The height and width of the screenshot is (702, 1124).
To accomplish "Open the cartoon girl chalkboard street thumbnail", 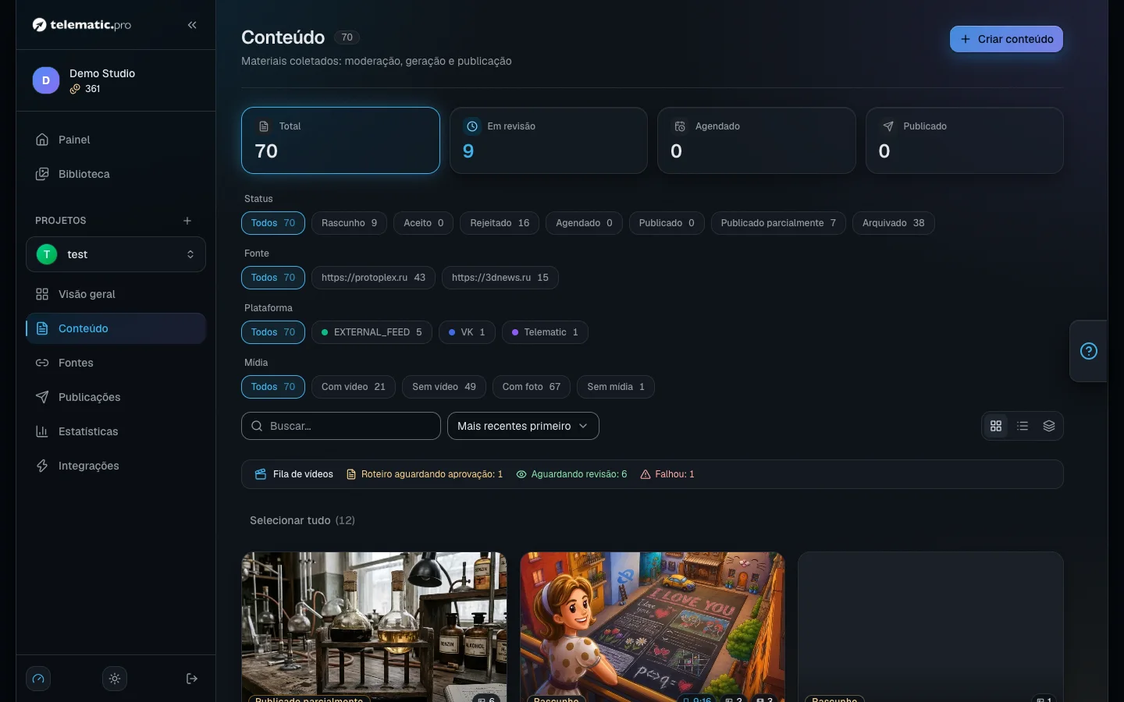I will 653,627.
